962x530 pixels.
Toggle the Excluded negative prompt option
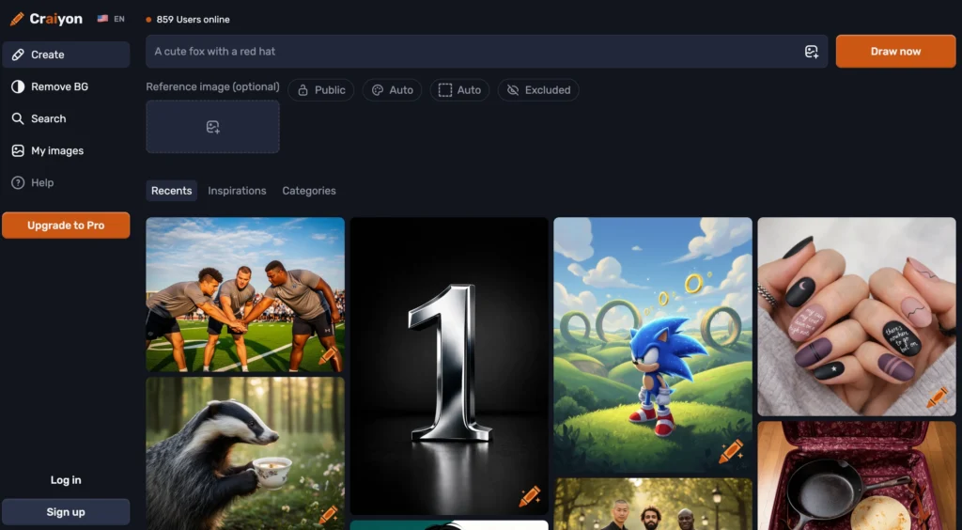(537, 90)
